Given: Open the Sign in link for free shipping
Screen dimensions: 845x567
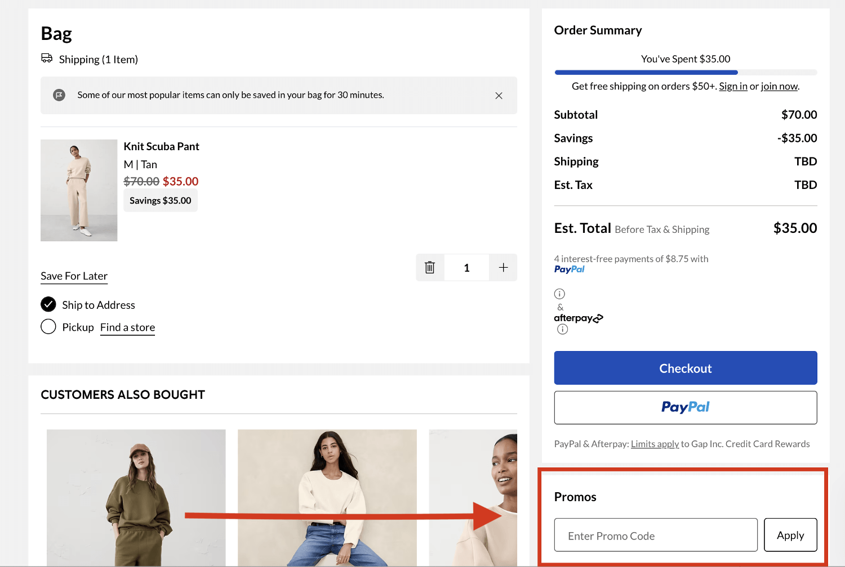Looking at the screenshot, I should pyautogui.click(x=732, y=86).
